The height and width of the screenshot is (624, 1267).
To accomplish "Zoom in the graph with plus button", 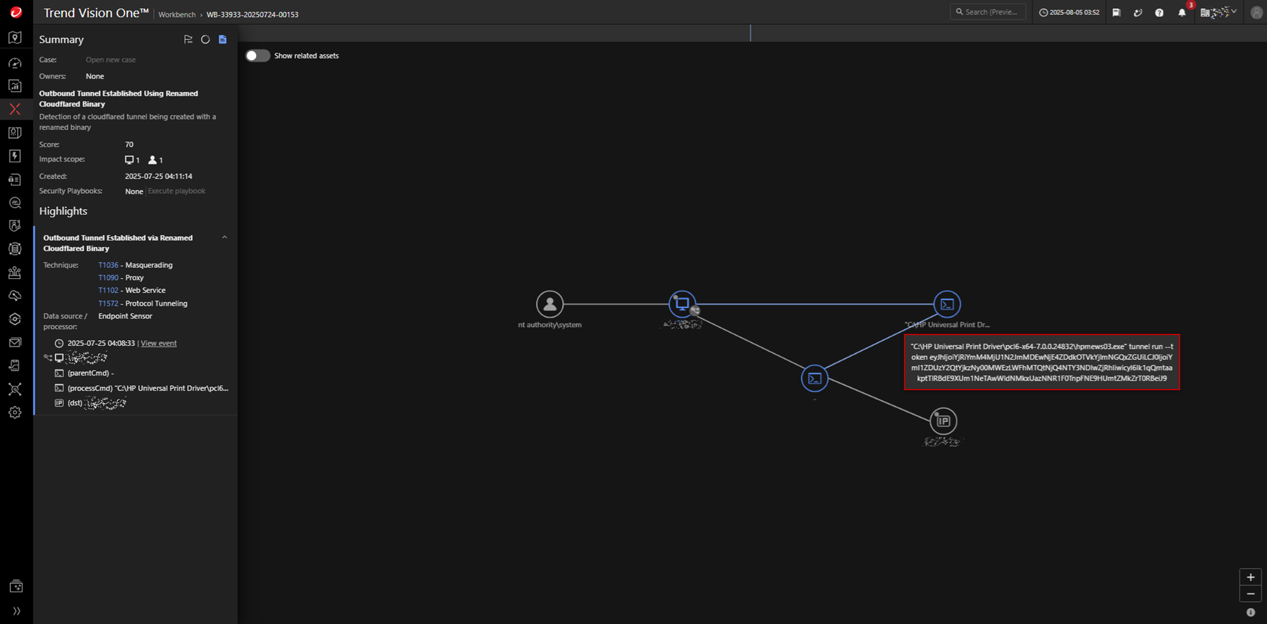I will (1250, 577).
